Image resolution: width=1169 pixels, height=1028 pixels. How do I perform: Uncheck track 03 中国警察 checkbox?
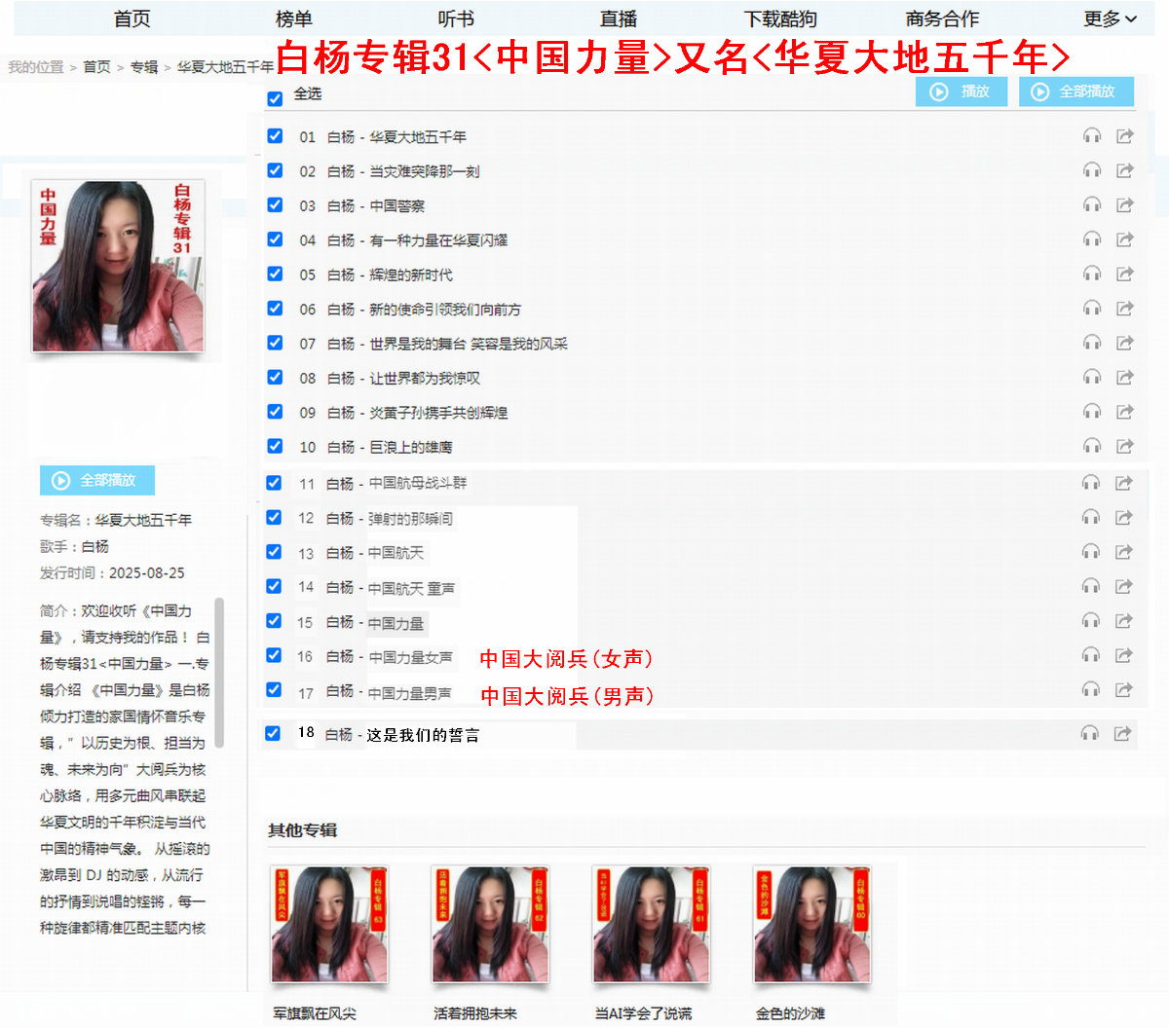[275, 204]
